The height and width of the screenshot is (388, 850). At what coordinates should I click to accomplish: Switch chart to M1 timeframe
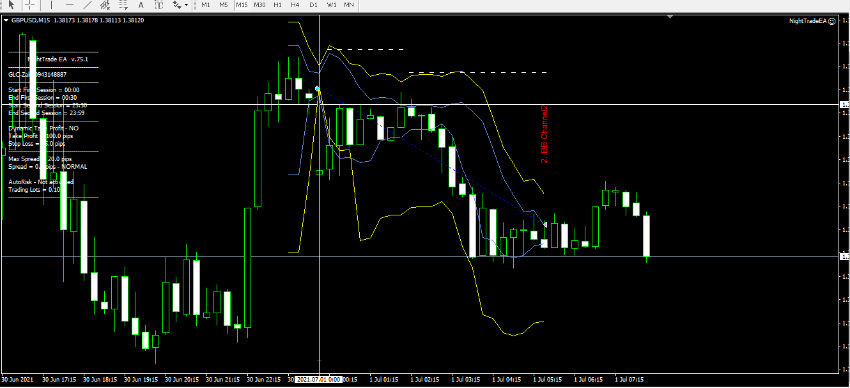tap(206, 4)
